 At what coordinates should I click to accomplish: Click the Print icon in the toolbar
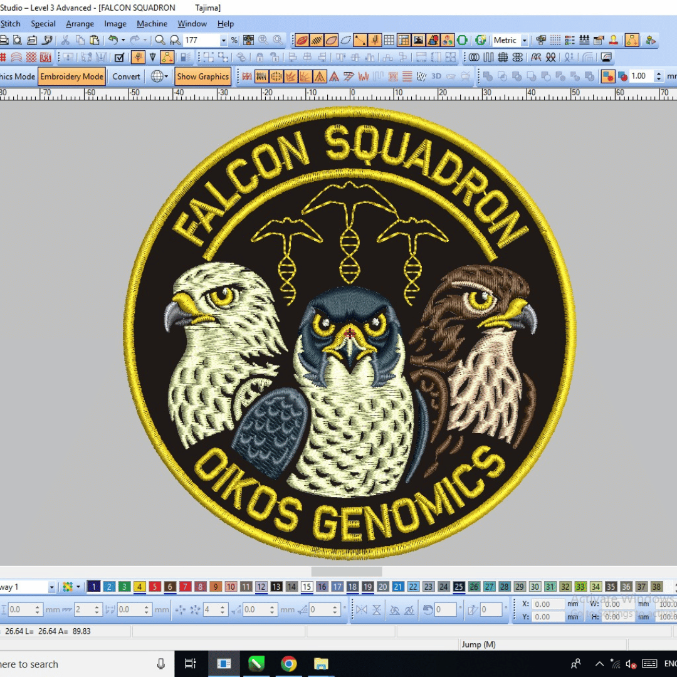coord(4,40)
